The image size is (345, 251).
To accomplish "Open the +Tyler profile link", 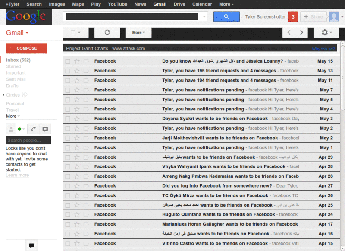I will tap(13, 4).
